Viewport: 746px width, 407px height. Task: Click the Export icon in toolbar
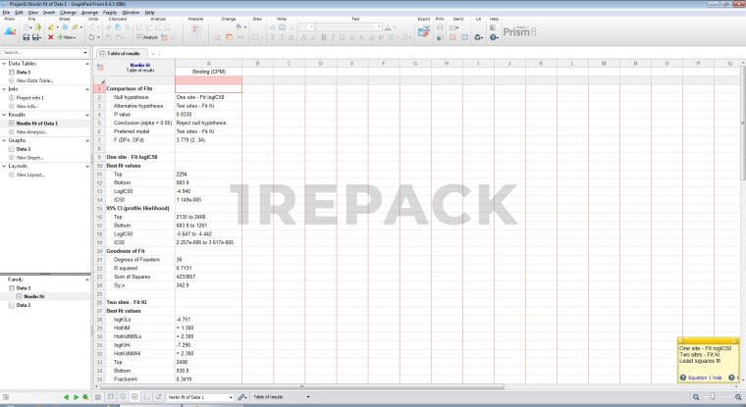(423, 32)
